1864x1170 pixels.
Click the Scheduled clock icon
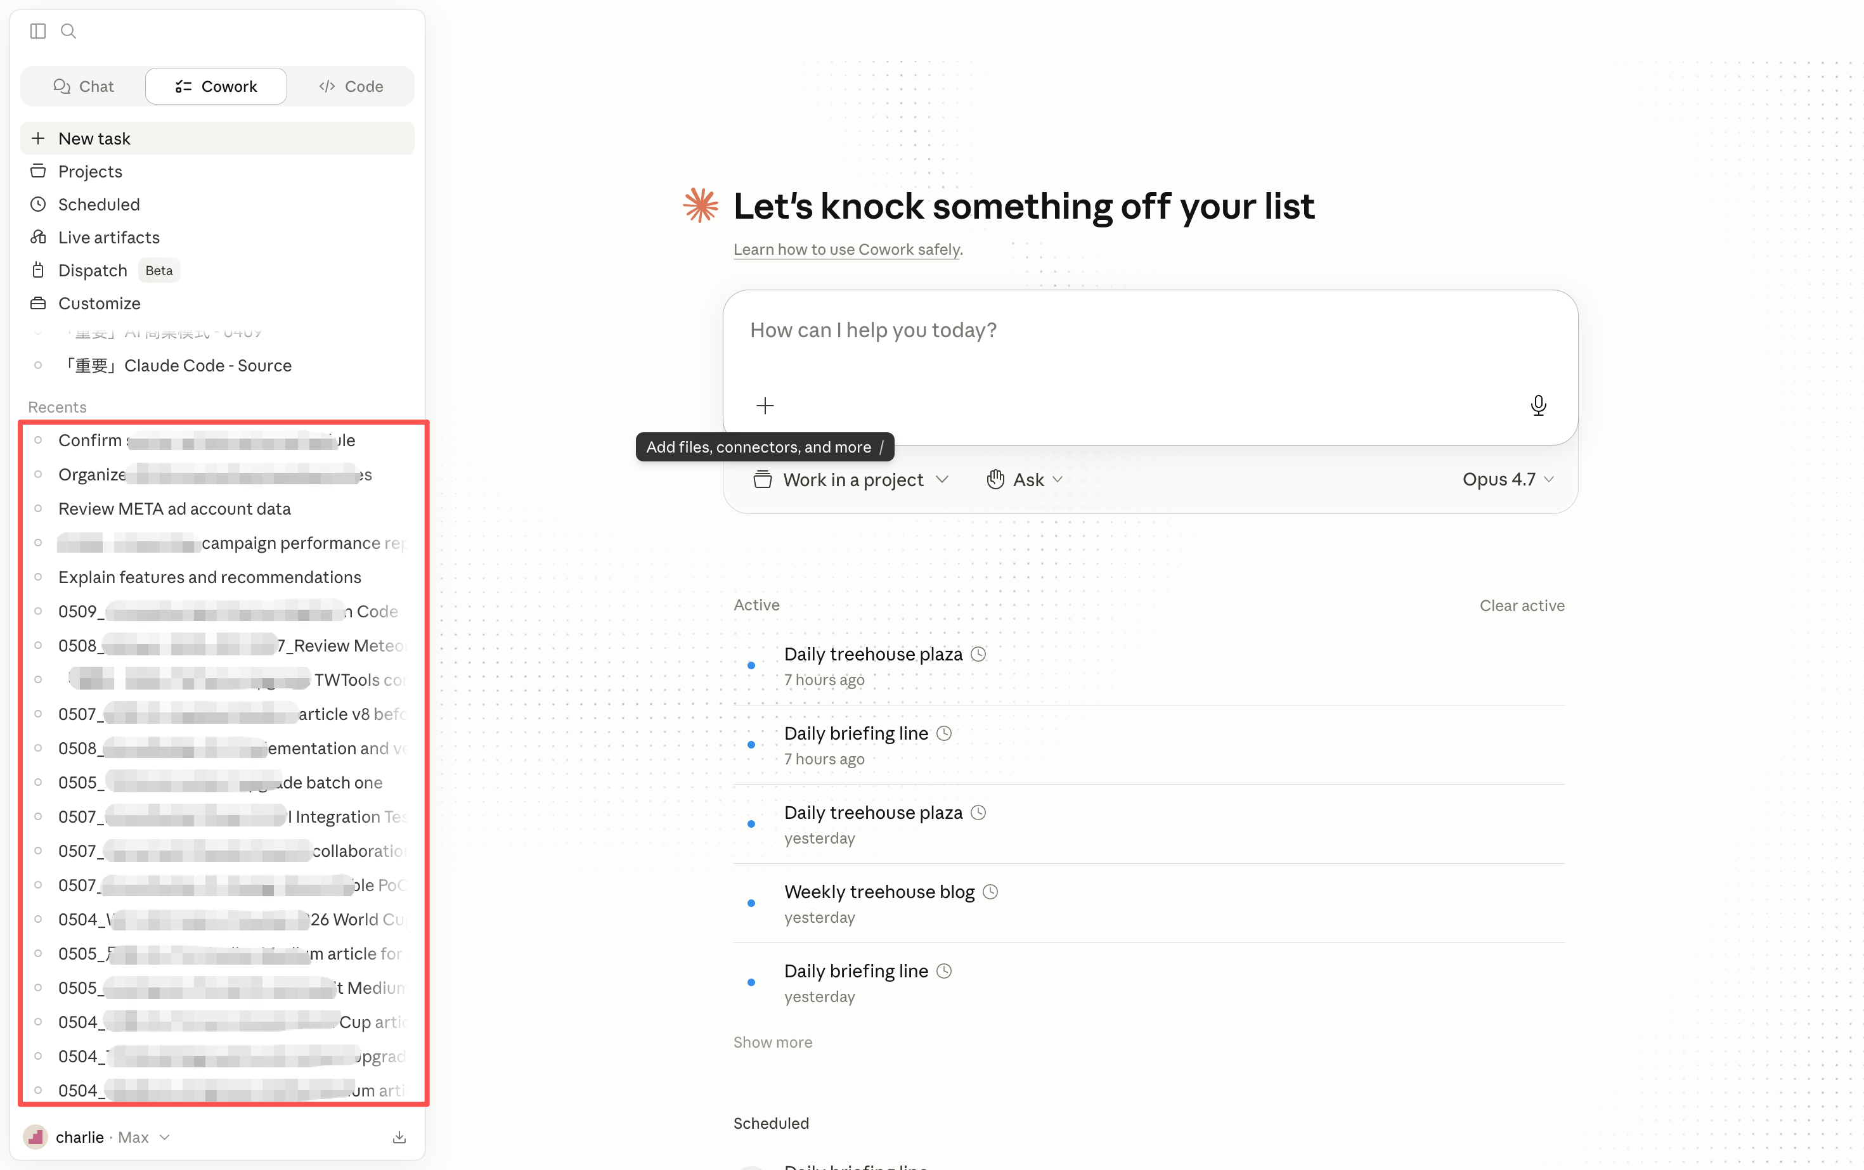[x=38, y=204]
